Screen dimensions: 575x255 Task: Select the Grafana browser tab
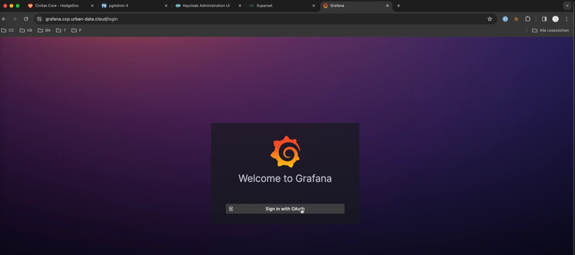pyautogui.click(x=356, y=6)
